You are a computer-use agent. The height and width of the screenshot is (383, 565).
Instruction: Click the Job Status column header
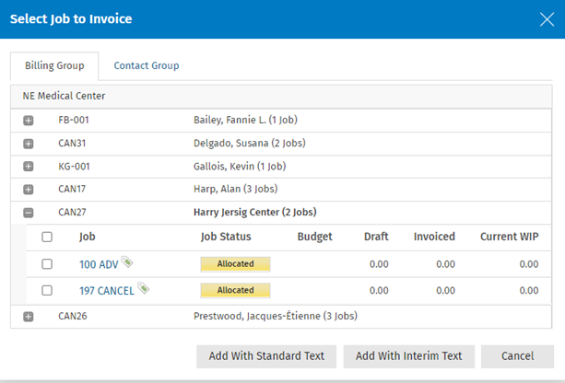click(226, 237)
